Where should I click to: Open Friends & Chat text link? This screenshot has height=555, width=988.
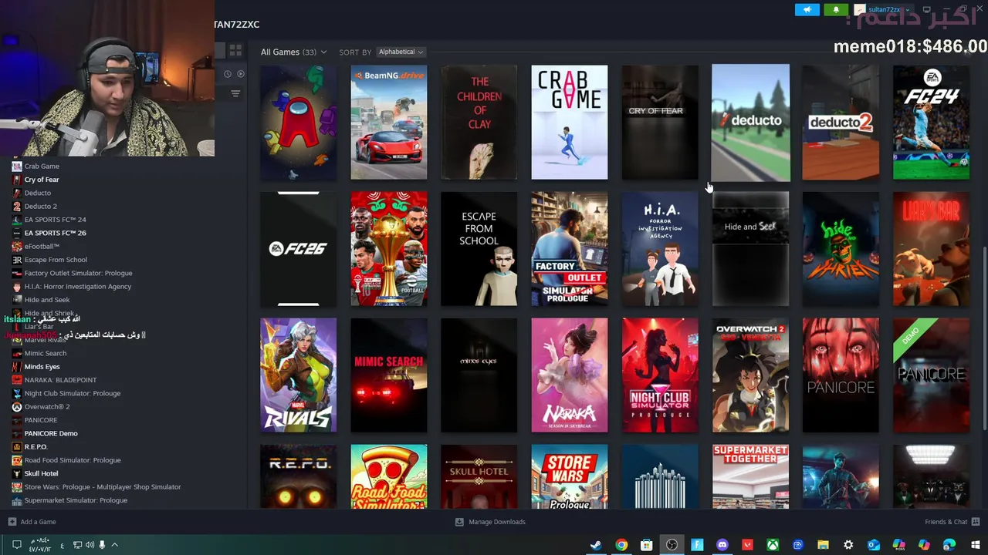(x=946, y=522)
